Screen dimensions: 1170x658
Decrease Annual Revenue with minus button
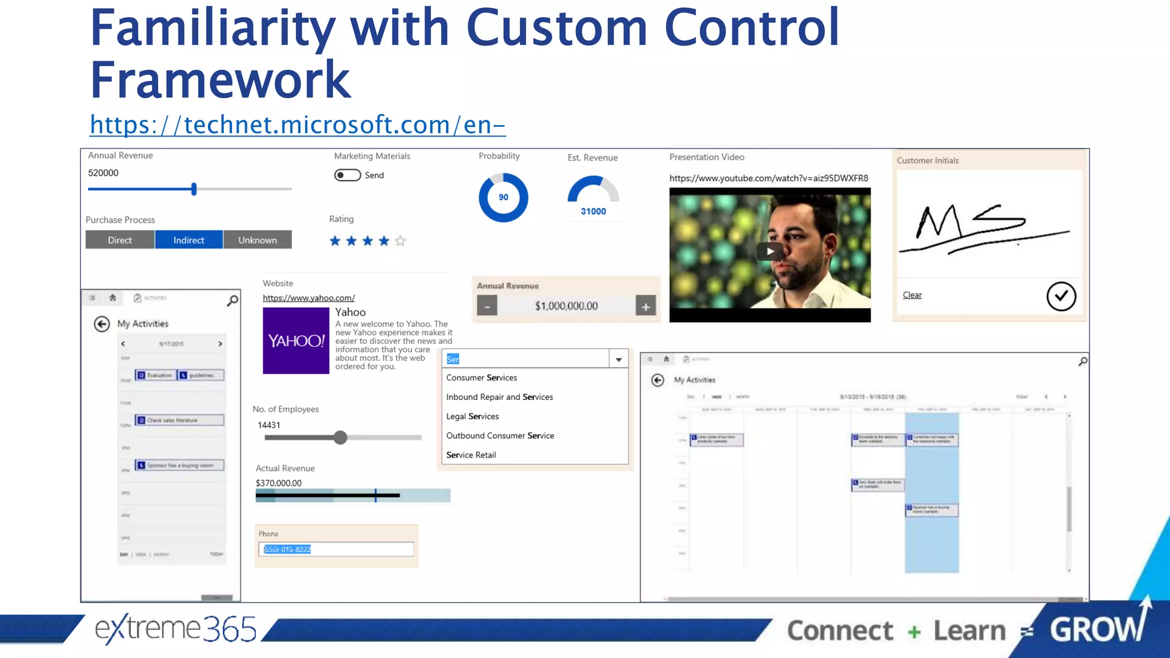[487, 306]
